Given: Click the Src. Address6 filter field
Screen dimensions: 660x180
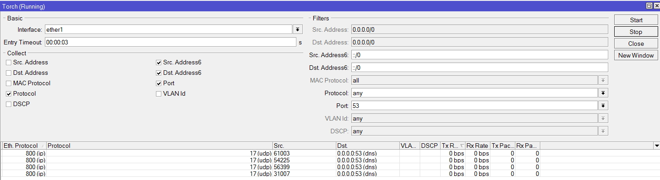Looking at the screenshot, I should 480,55.
